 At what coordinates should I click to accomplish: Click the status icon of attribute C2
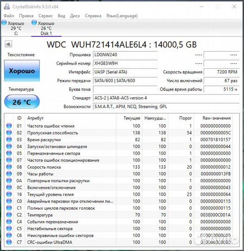pyautogui.click(x=9, y=215)
